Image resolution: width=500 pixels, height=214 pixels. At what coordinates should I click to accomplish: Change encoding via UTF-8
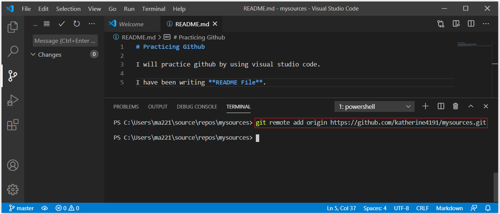[x=401, y=208]
